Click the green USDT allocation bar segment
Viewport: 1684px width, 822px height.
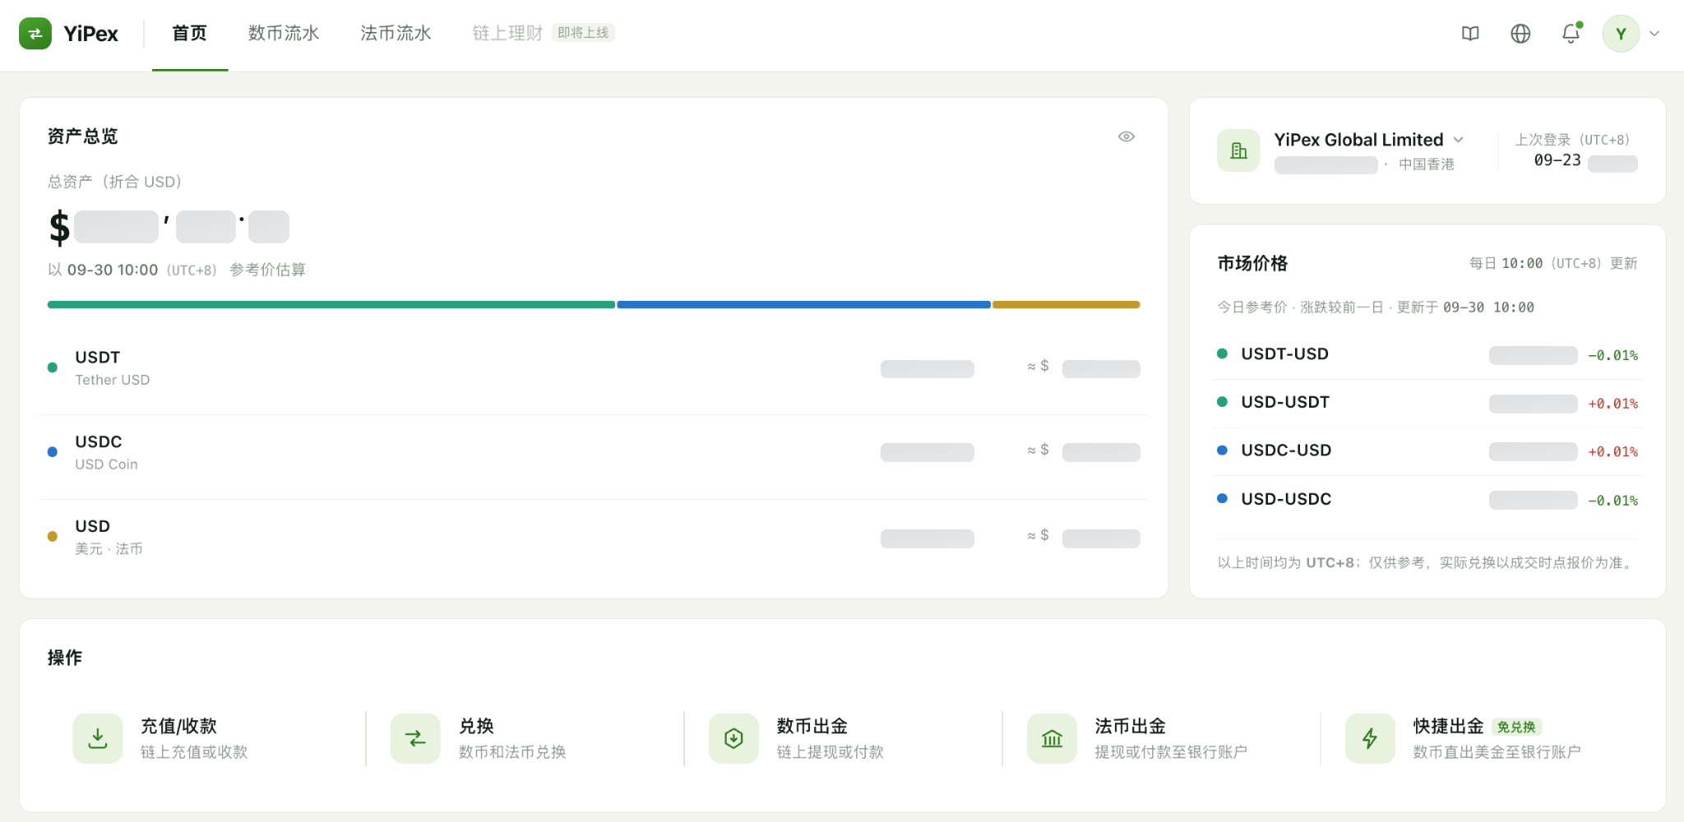331,305
